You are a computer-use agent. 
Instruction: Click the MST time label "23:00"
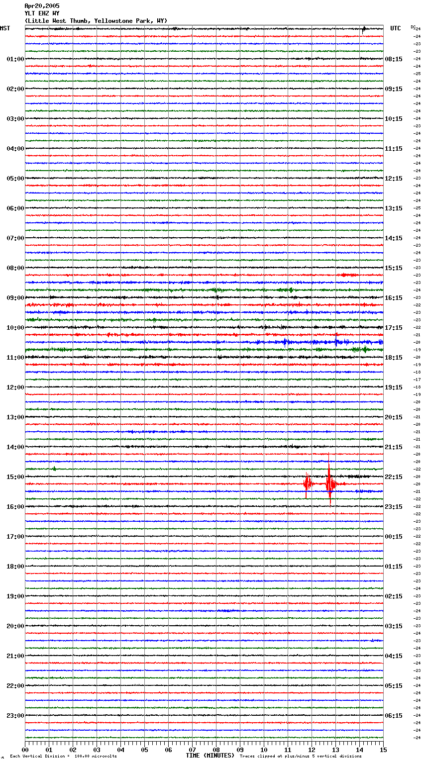point(15,716)
